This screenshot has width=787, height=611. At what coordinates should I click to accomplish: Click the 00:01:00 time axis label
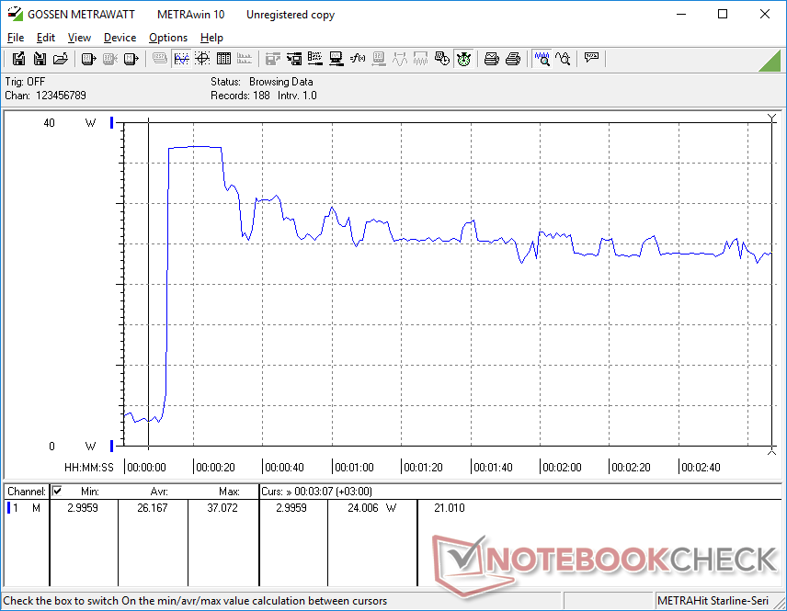point(354,468)
